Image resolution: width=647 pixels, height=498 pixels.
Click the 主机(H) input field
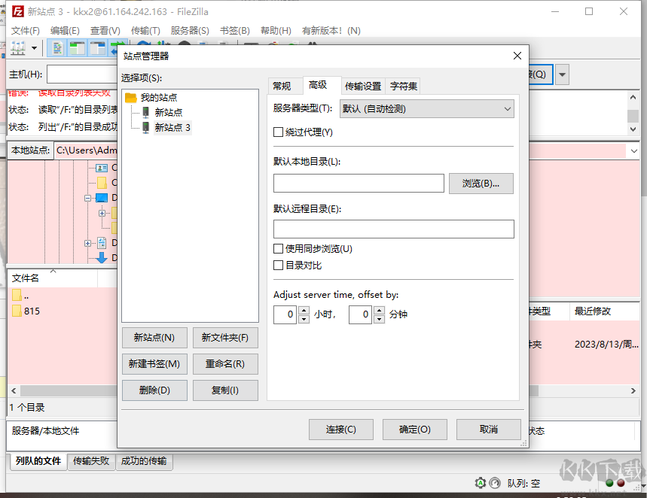82,74
